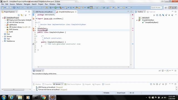Click the Run Last Tool icon with red toolbox

(x=61, y=7)
